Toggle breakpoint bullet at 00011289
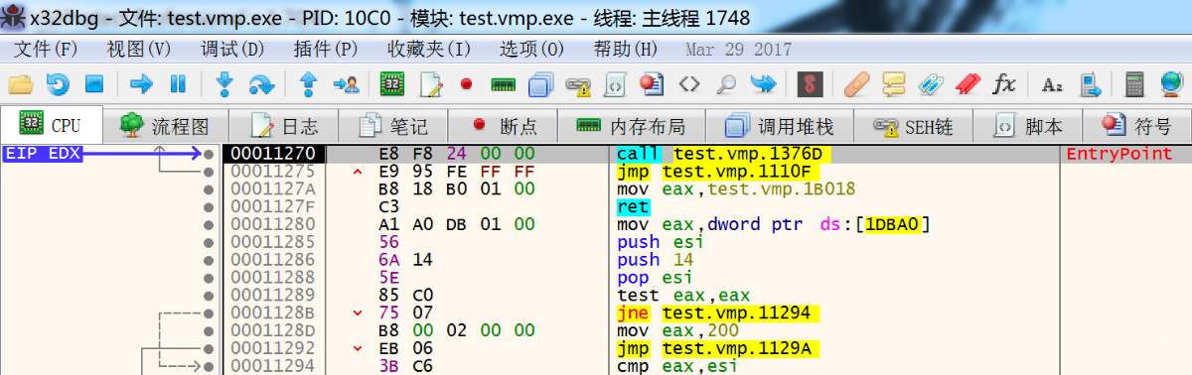 pos(208,296)
